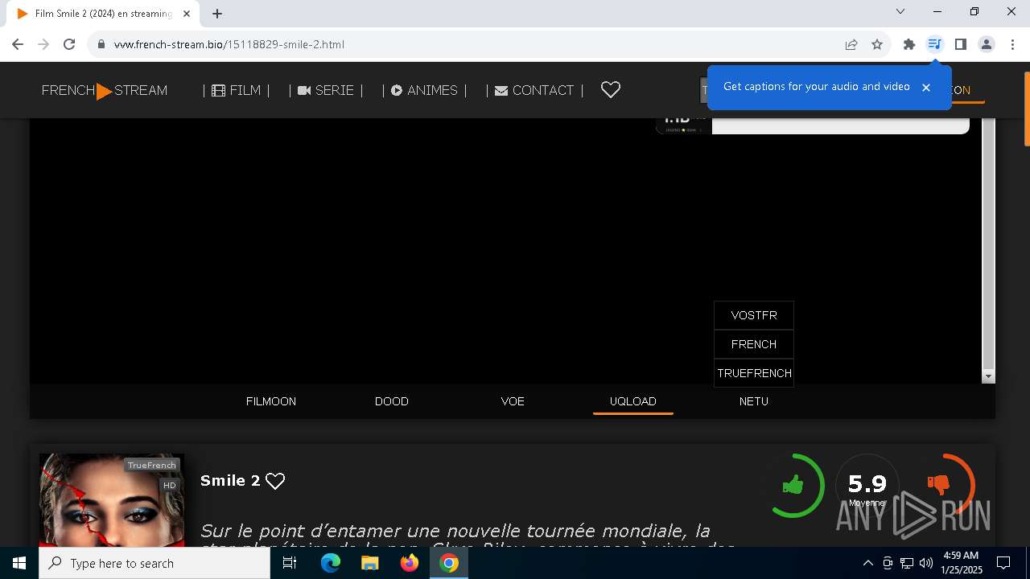The image size is (1030, 579).
Task: Show hidden system tray icons
Action: (x=867, y=563)
